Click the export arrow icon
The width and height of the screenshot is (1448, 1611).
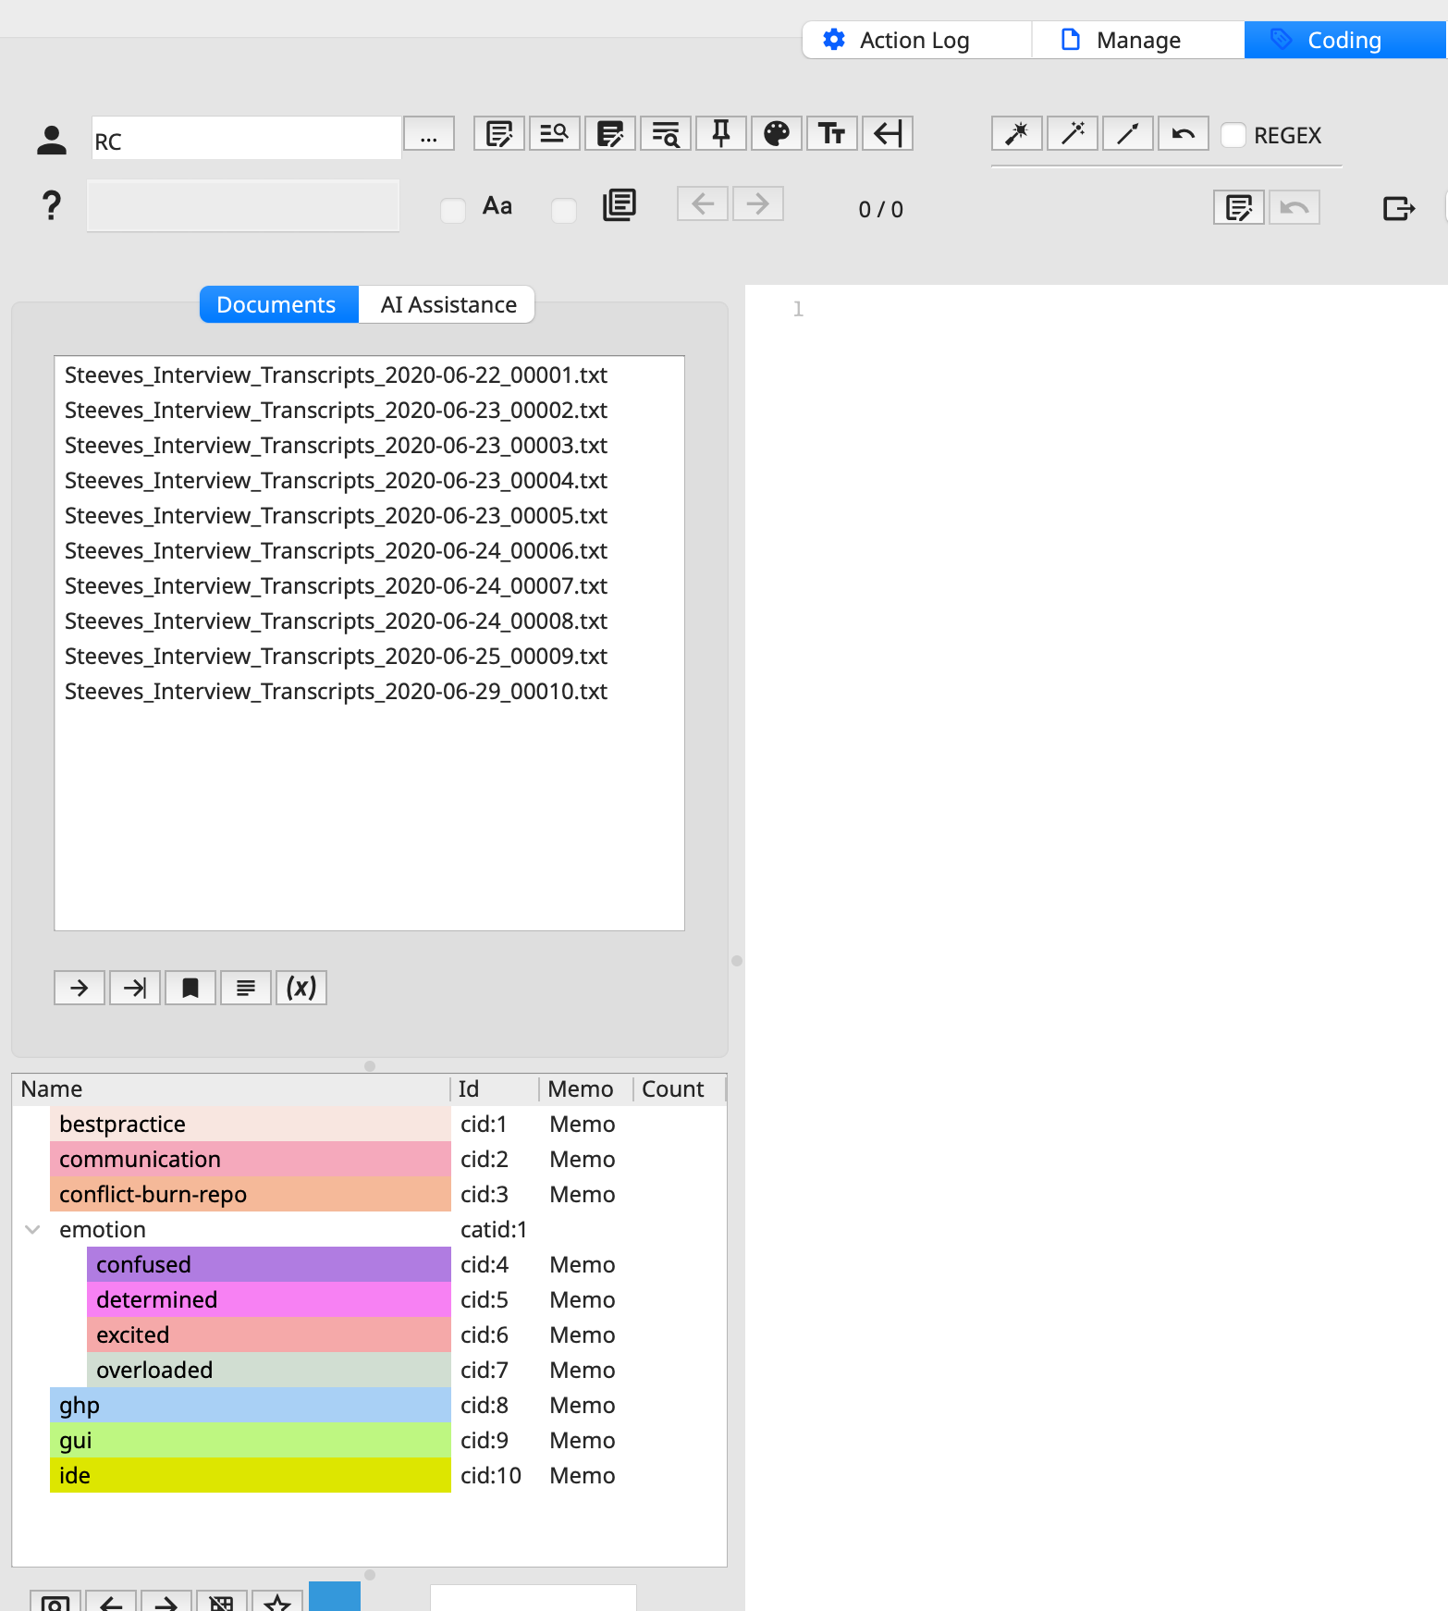(x=1398, y=208)
